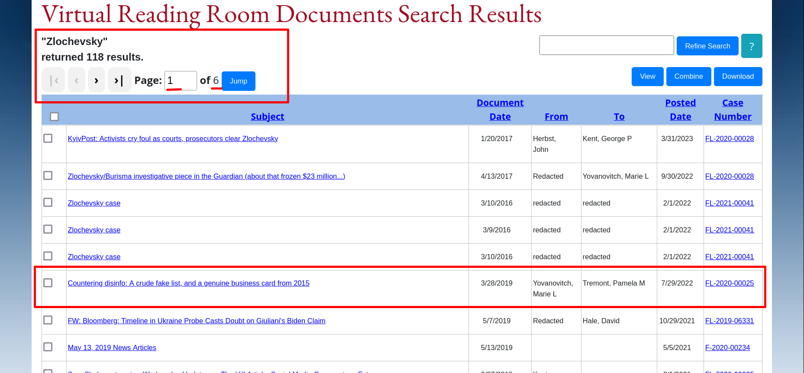Image resolution: width=804 pixels, height=373 pixels.
Task: Sort by To column
Action: pyautogui.click(x=619, y=116)
